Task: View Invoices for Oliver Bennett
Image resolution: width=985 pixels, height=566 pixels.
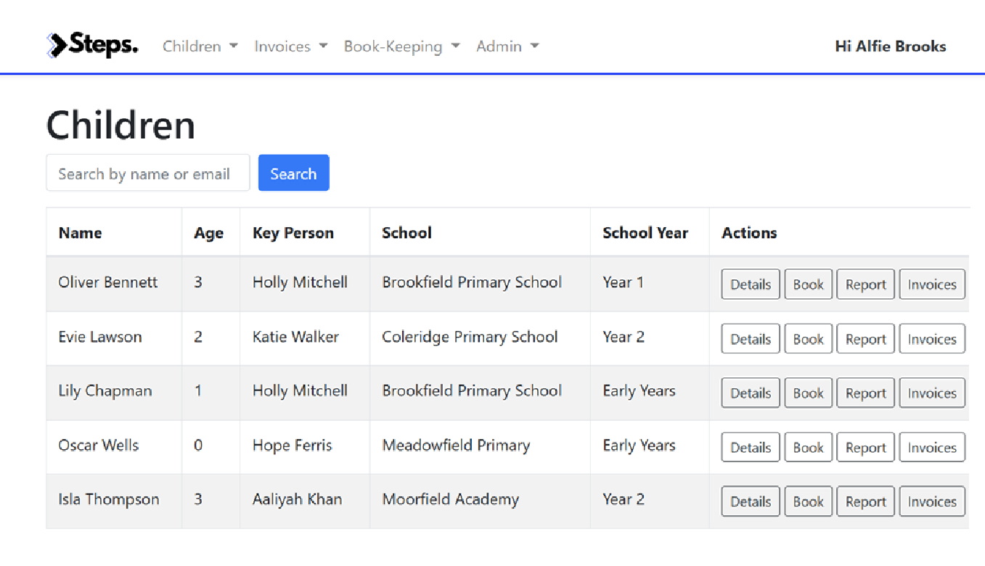Action: (931, 284)
